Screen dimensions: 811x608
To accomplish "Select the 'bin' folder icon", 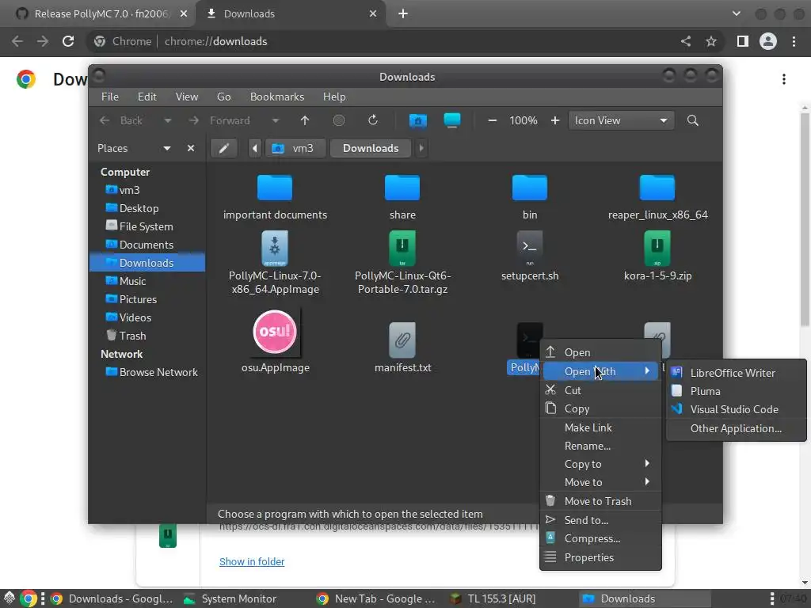I will (x=529, y=187).
